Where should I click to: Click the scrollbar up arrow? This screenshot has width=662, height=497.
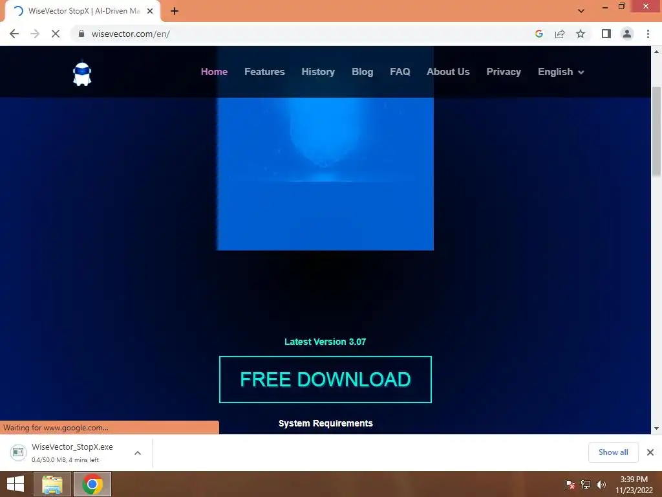656,52
